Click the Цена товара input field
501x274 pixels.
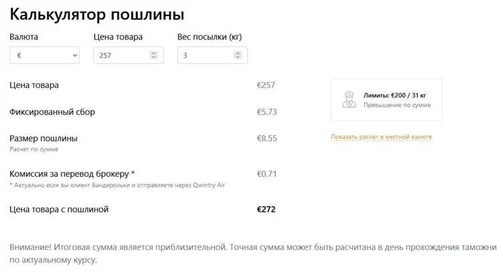tap(122, 56)
